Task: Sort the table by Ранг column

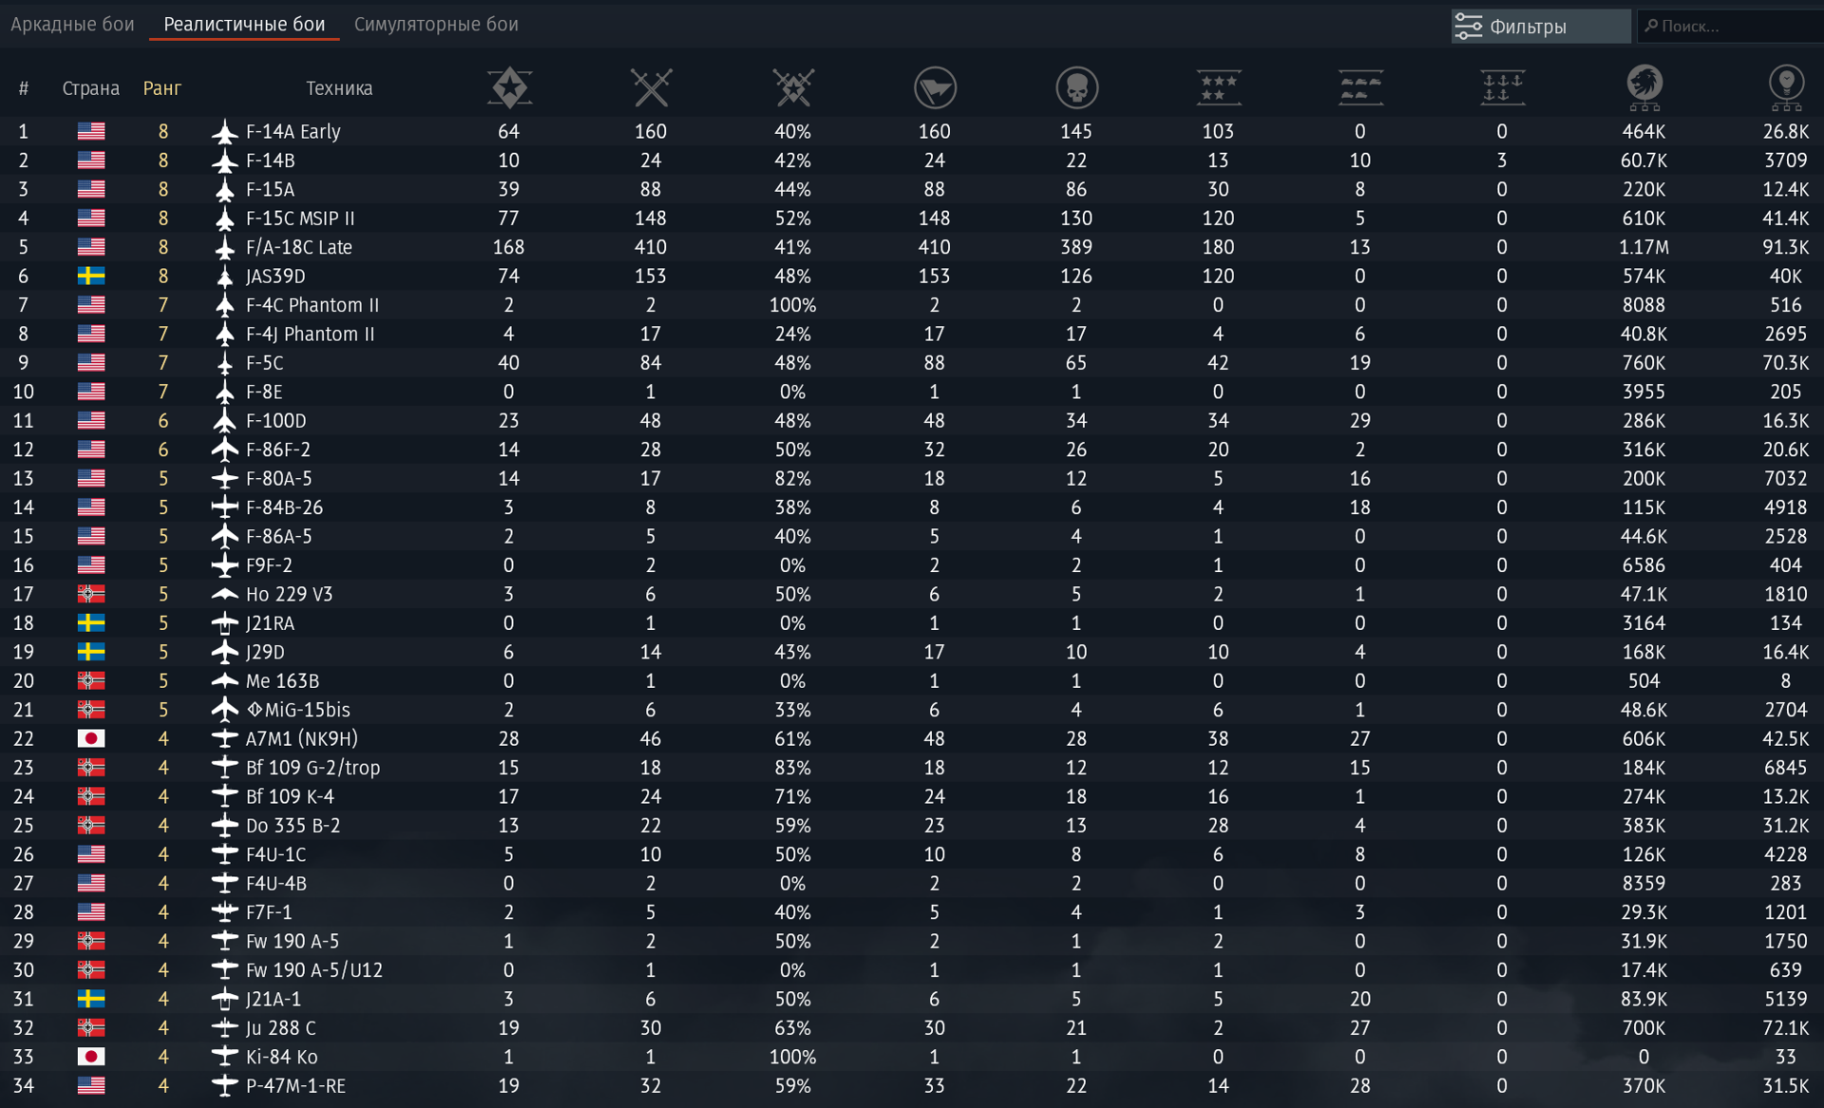Action: pyautogui.click(x=161, y=88)
